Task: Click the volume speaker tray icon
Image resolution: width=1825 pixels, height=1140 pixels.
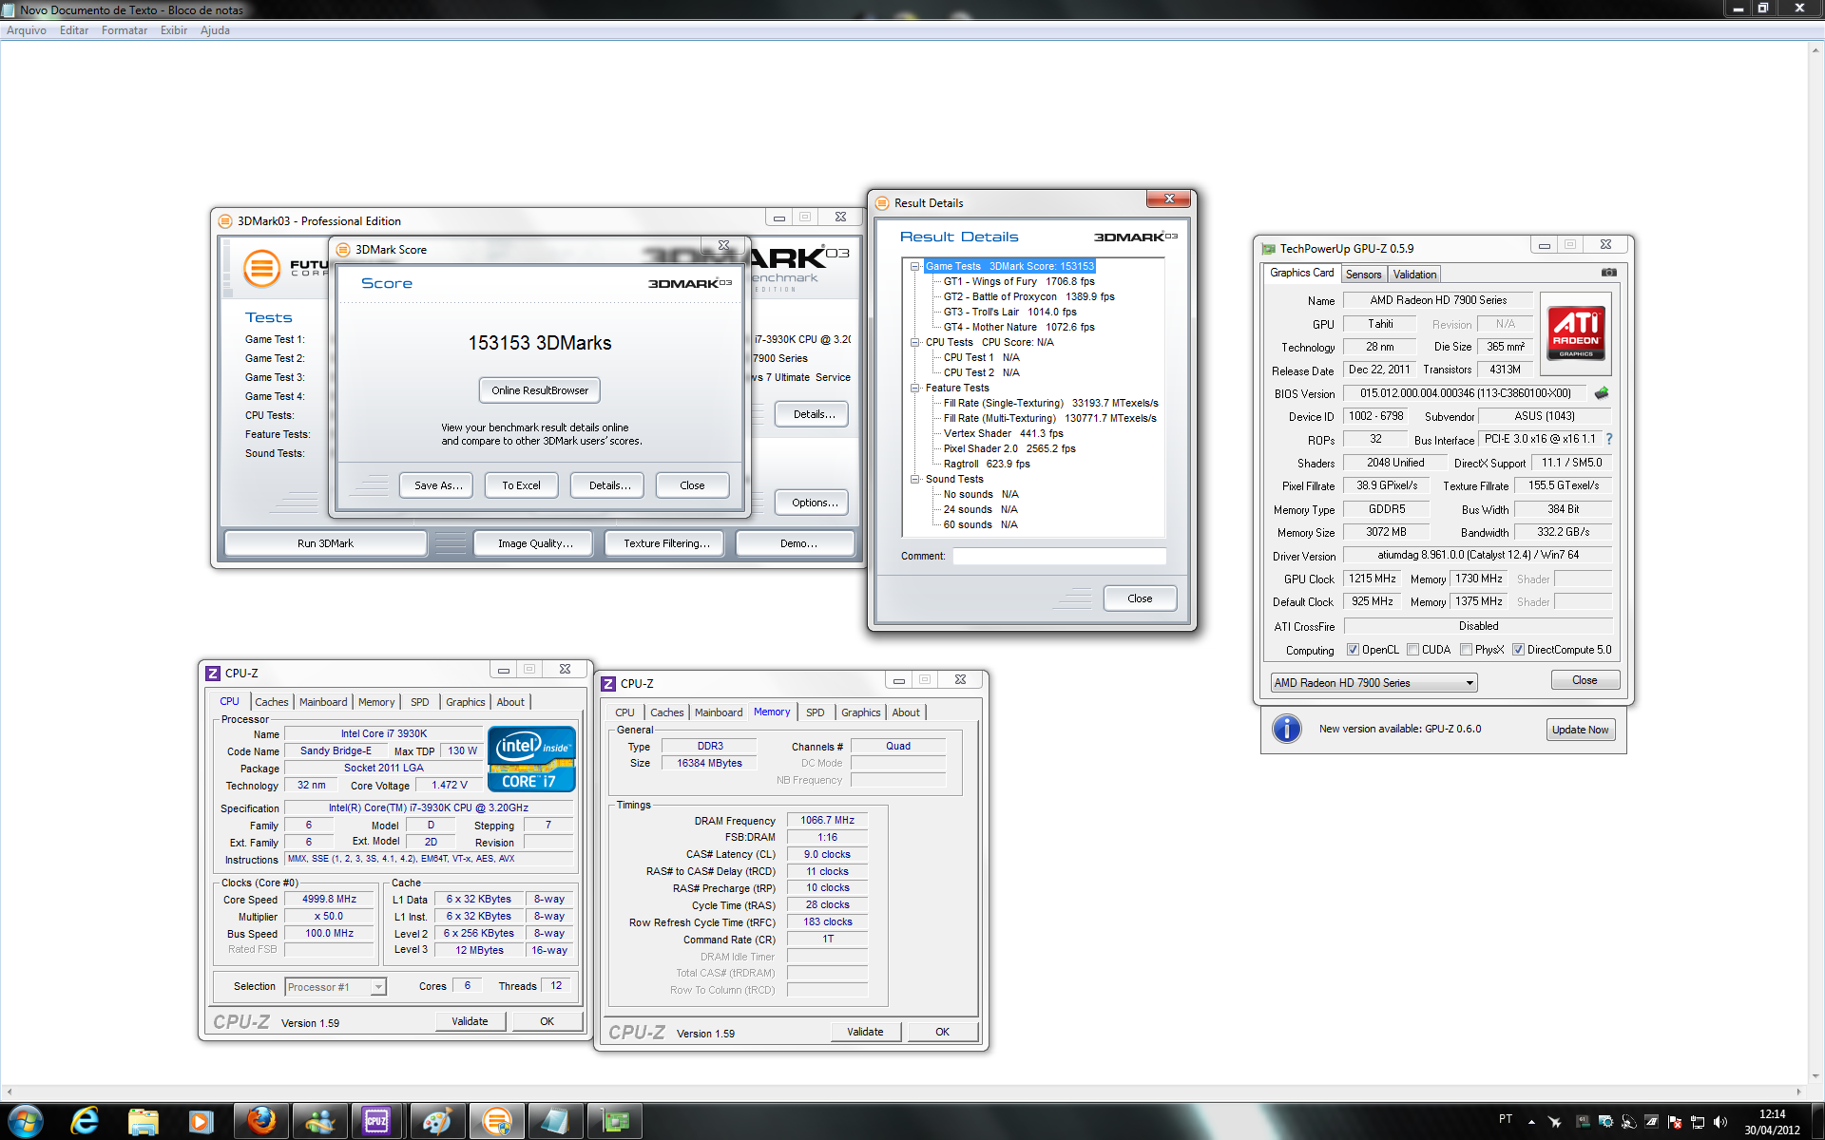Action: point(1720,1122)
